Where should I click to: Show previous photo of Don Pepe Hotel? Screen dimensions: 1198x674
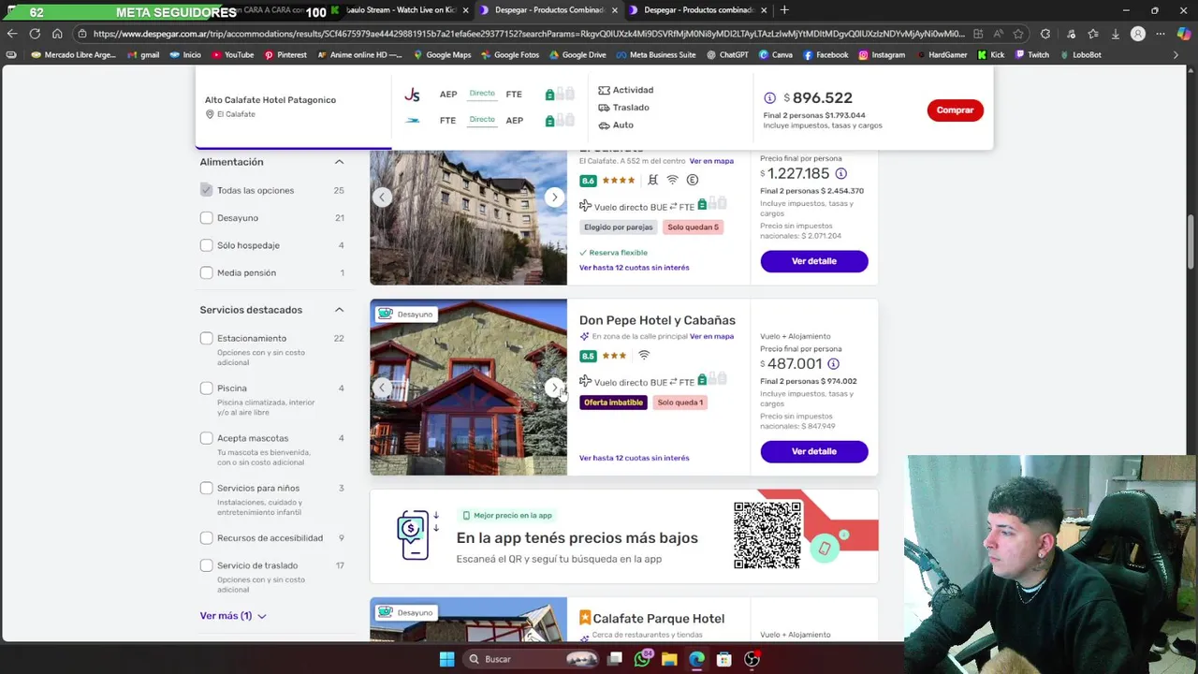(382, 388)
